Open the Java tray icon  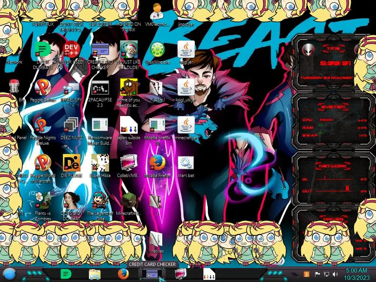(306, 274)
